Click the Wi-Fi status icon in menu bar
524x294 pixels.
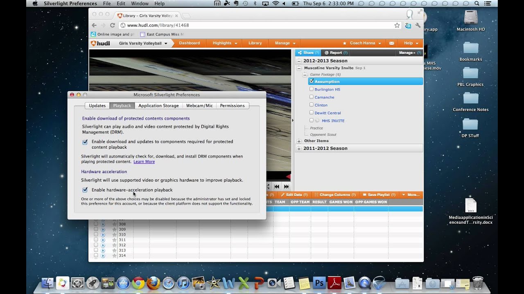coord(276,4)
